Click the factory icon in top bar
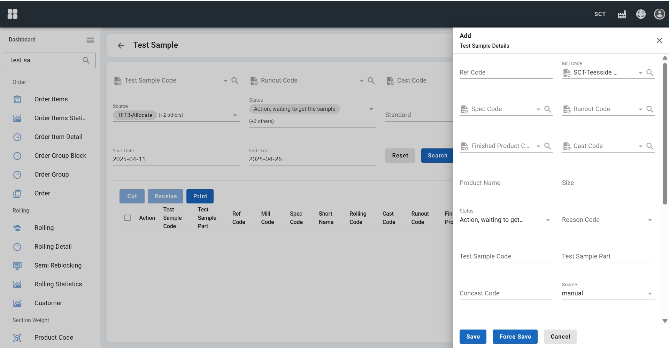The height and width of the screenshot is (348, 669). pyautogui.click(x=622, y=14)
